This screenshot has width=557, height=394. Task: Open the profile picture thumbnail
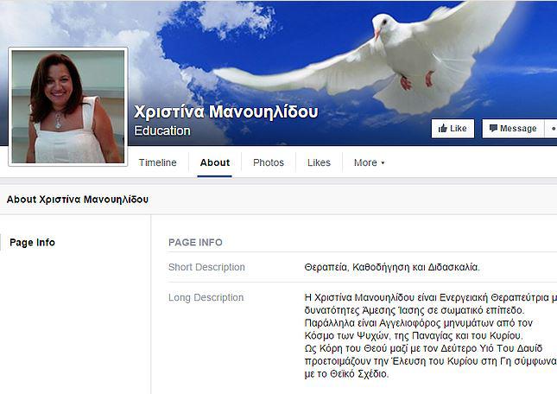[68, 106]
